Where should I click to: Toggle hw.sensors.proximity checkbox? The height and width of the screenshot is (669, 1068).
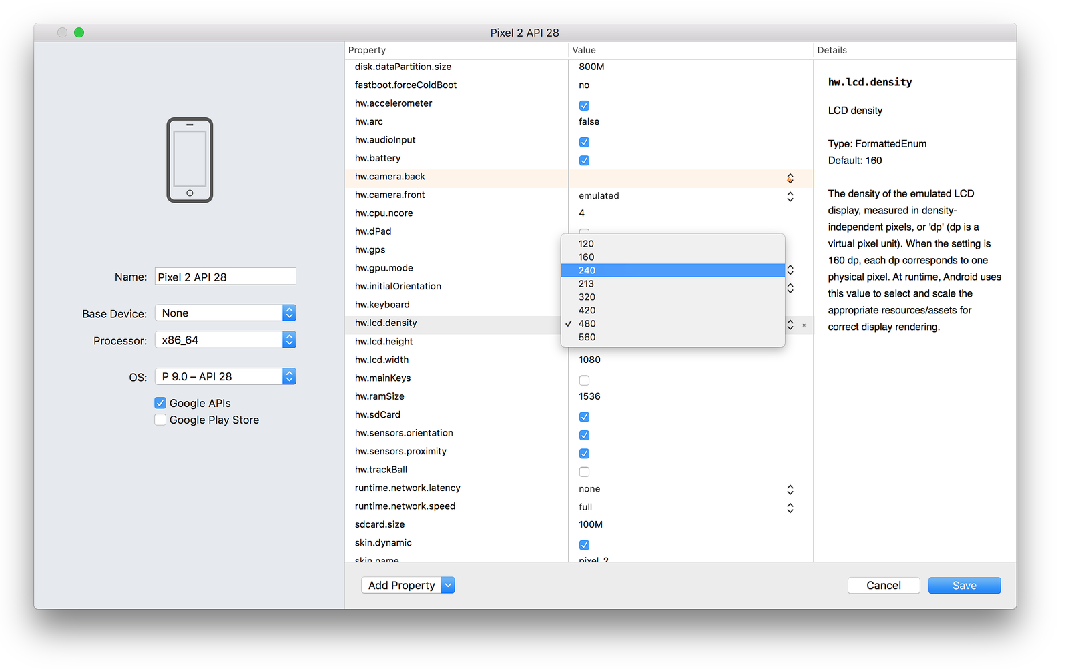click(584, 454)
